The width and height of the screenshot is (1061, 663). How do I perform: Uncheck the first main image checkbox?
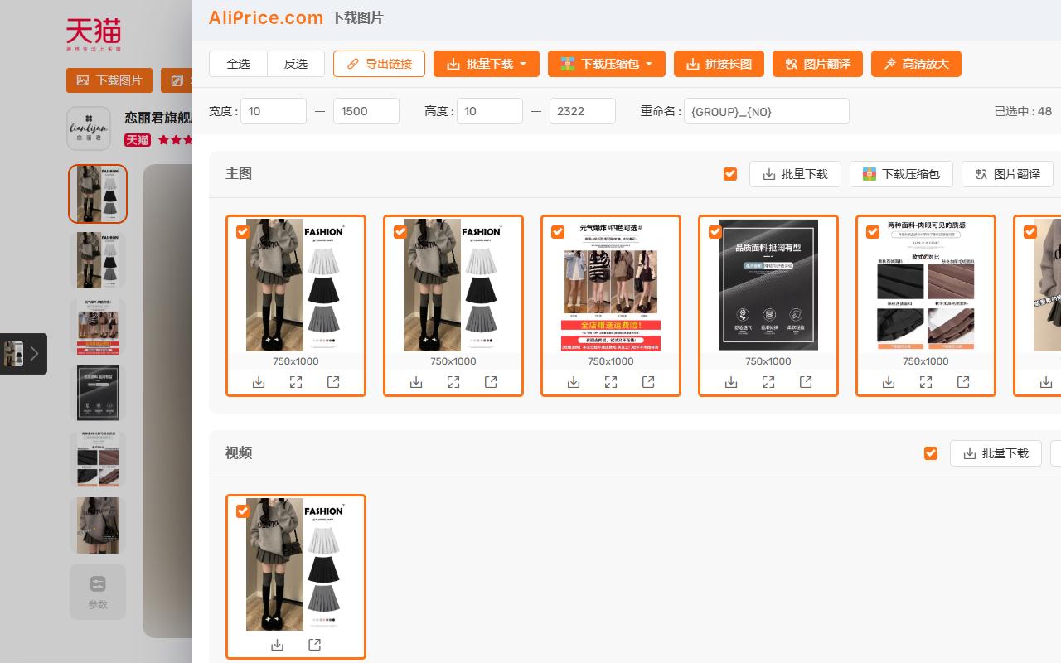tap(243, 232)
